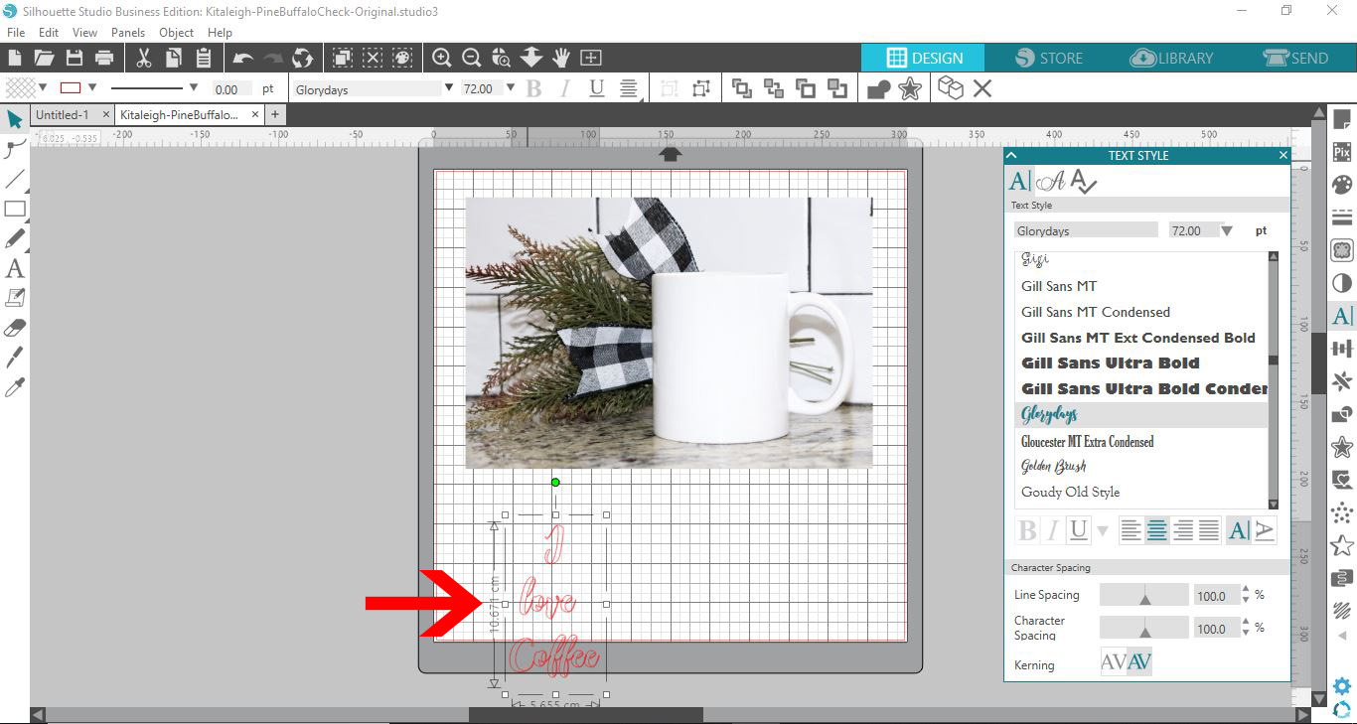Image resolution: width=1357 pixels, height=724 pixels.
Task: Open underline style dropdown in panel
Action: coord(1102,531)
